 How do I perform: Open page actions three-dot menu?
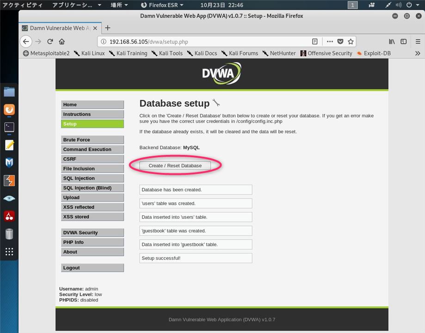click(330, 42)
